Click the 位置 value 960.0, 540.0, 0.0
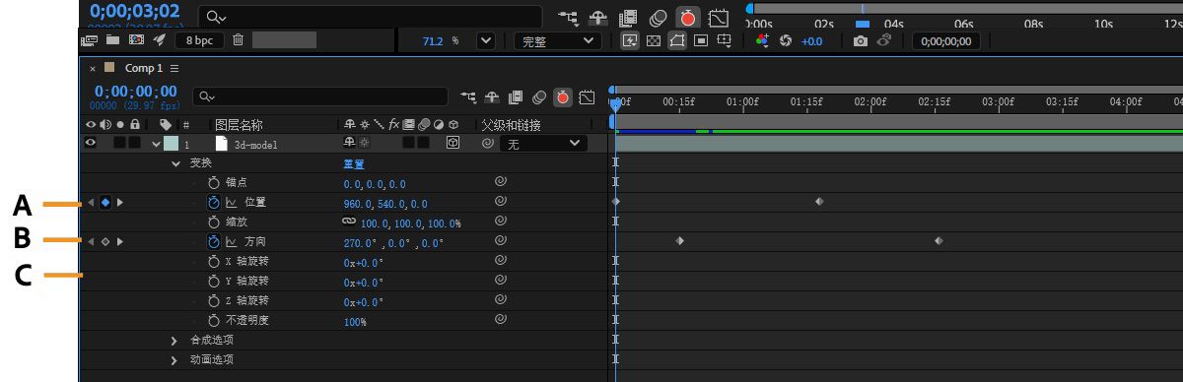The height and width of the screenshot is (382, 1183). 385,203
